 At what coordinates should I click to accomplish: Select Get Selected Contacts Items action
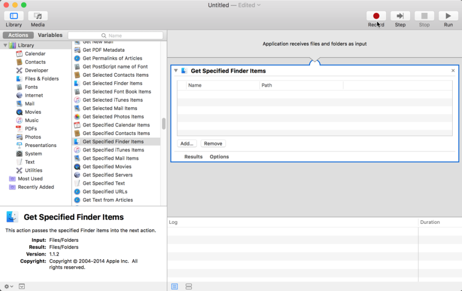[116, 75]
